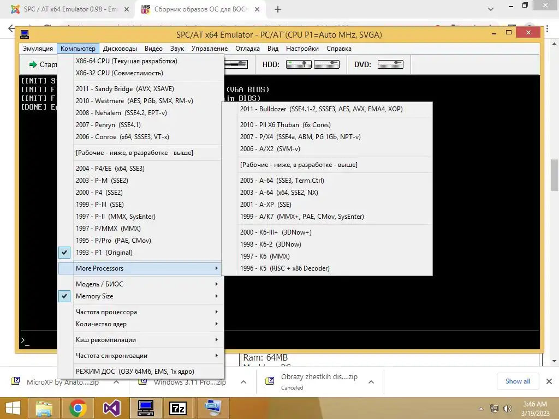Expand the Кэш рекомпиляции submenu
Screen dimensions: 559x419
[x=140, y=339]
